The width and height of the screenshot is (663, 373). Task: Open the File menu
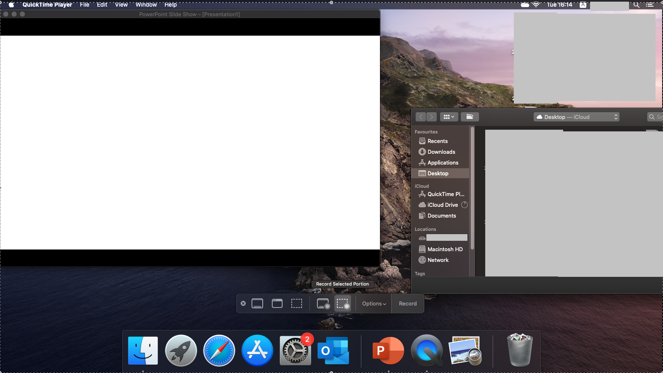[x=85, y=5]
